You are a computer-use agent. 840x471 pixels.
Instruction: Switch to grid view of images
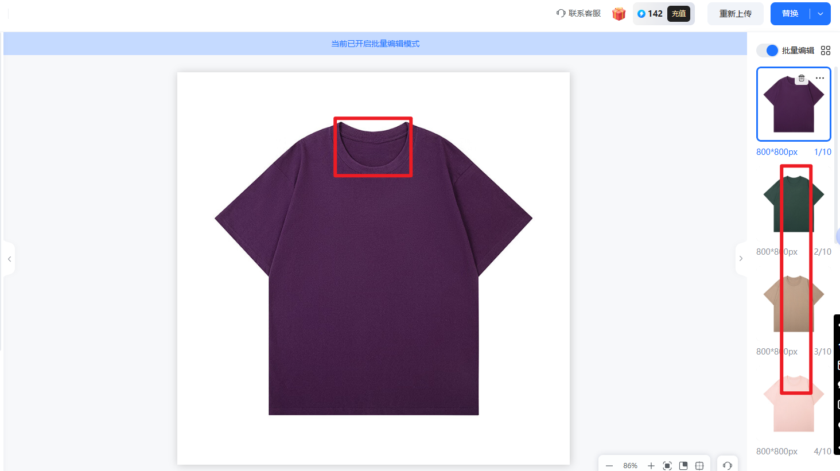tap(826, 50)
